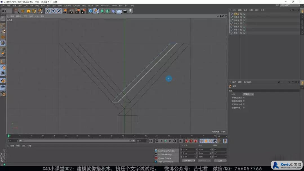304x171 pixels.
Task: Select the Scale tool
Action: pos(28,11)
